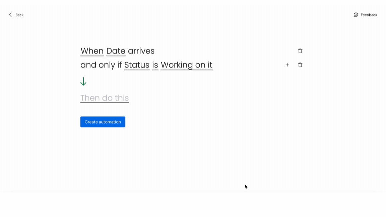Click the underline beneath 'Working on it'
The height and width of the screenshot is (217, 386).
point(187,70)
